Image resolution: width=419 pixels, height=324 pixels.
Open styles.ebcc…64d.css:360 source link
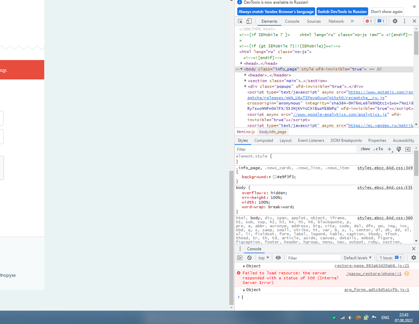[385, 218]
